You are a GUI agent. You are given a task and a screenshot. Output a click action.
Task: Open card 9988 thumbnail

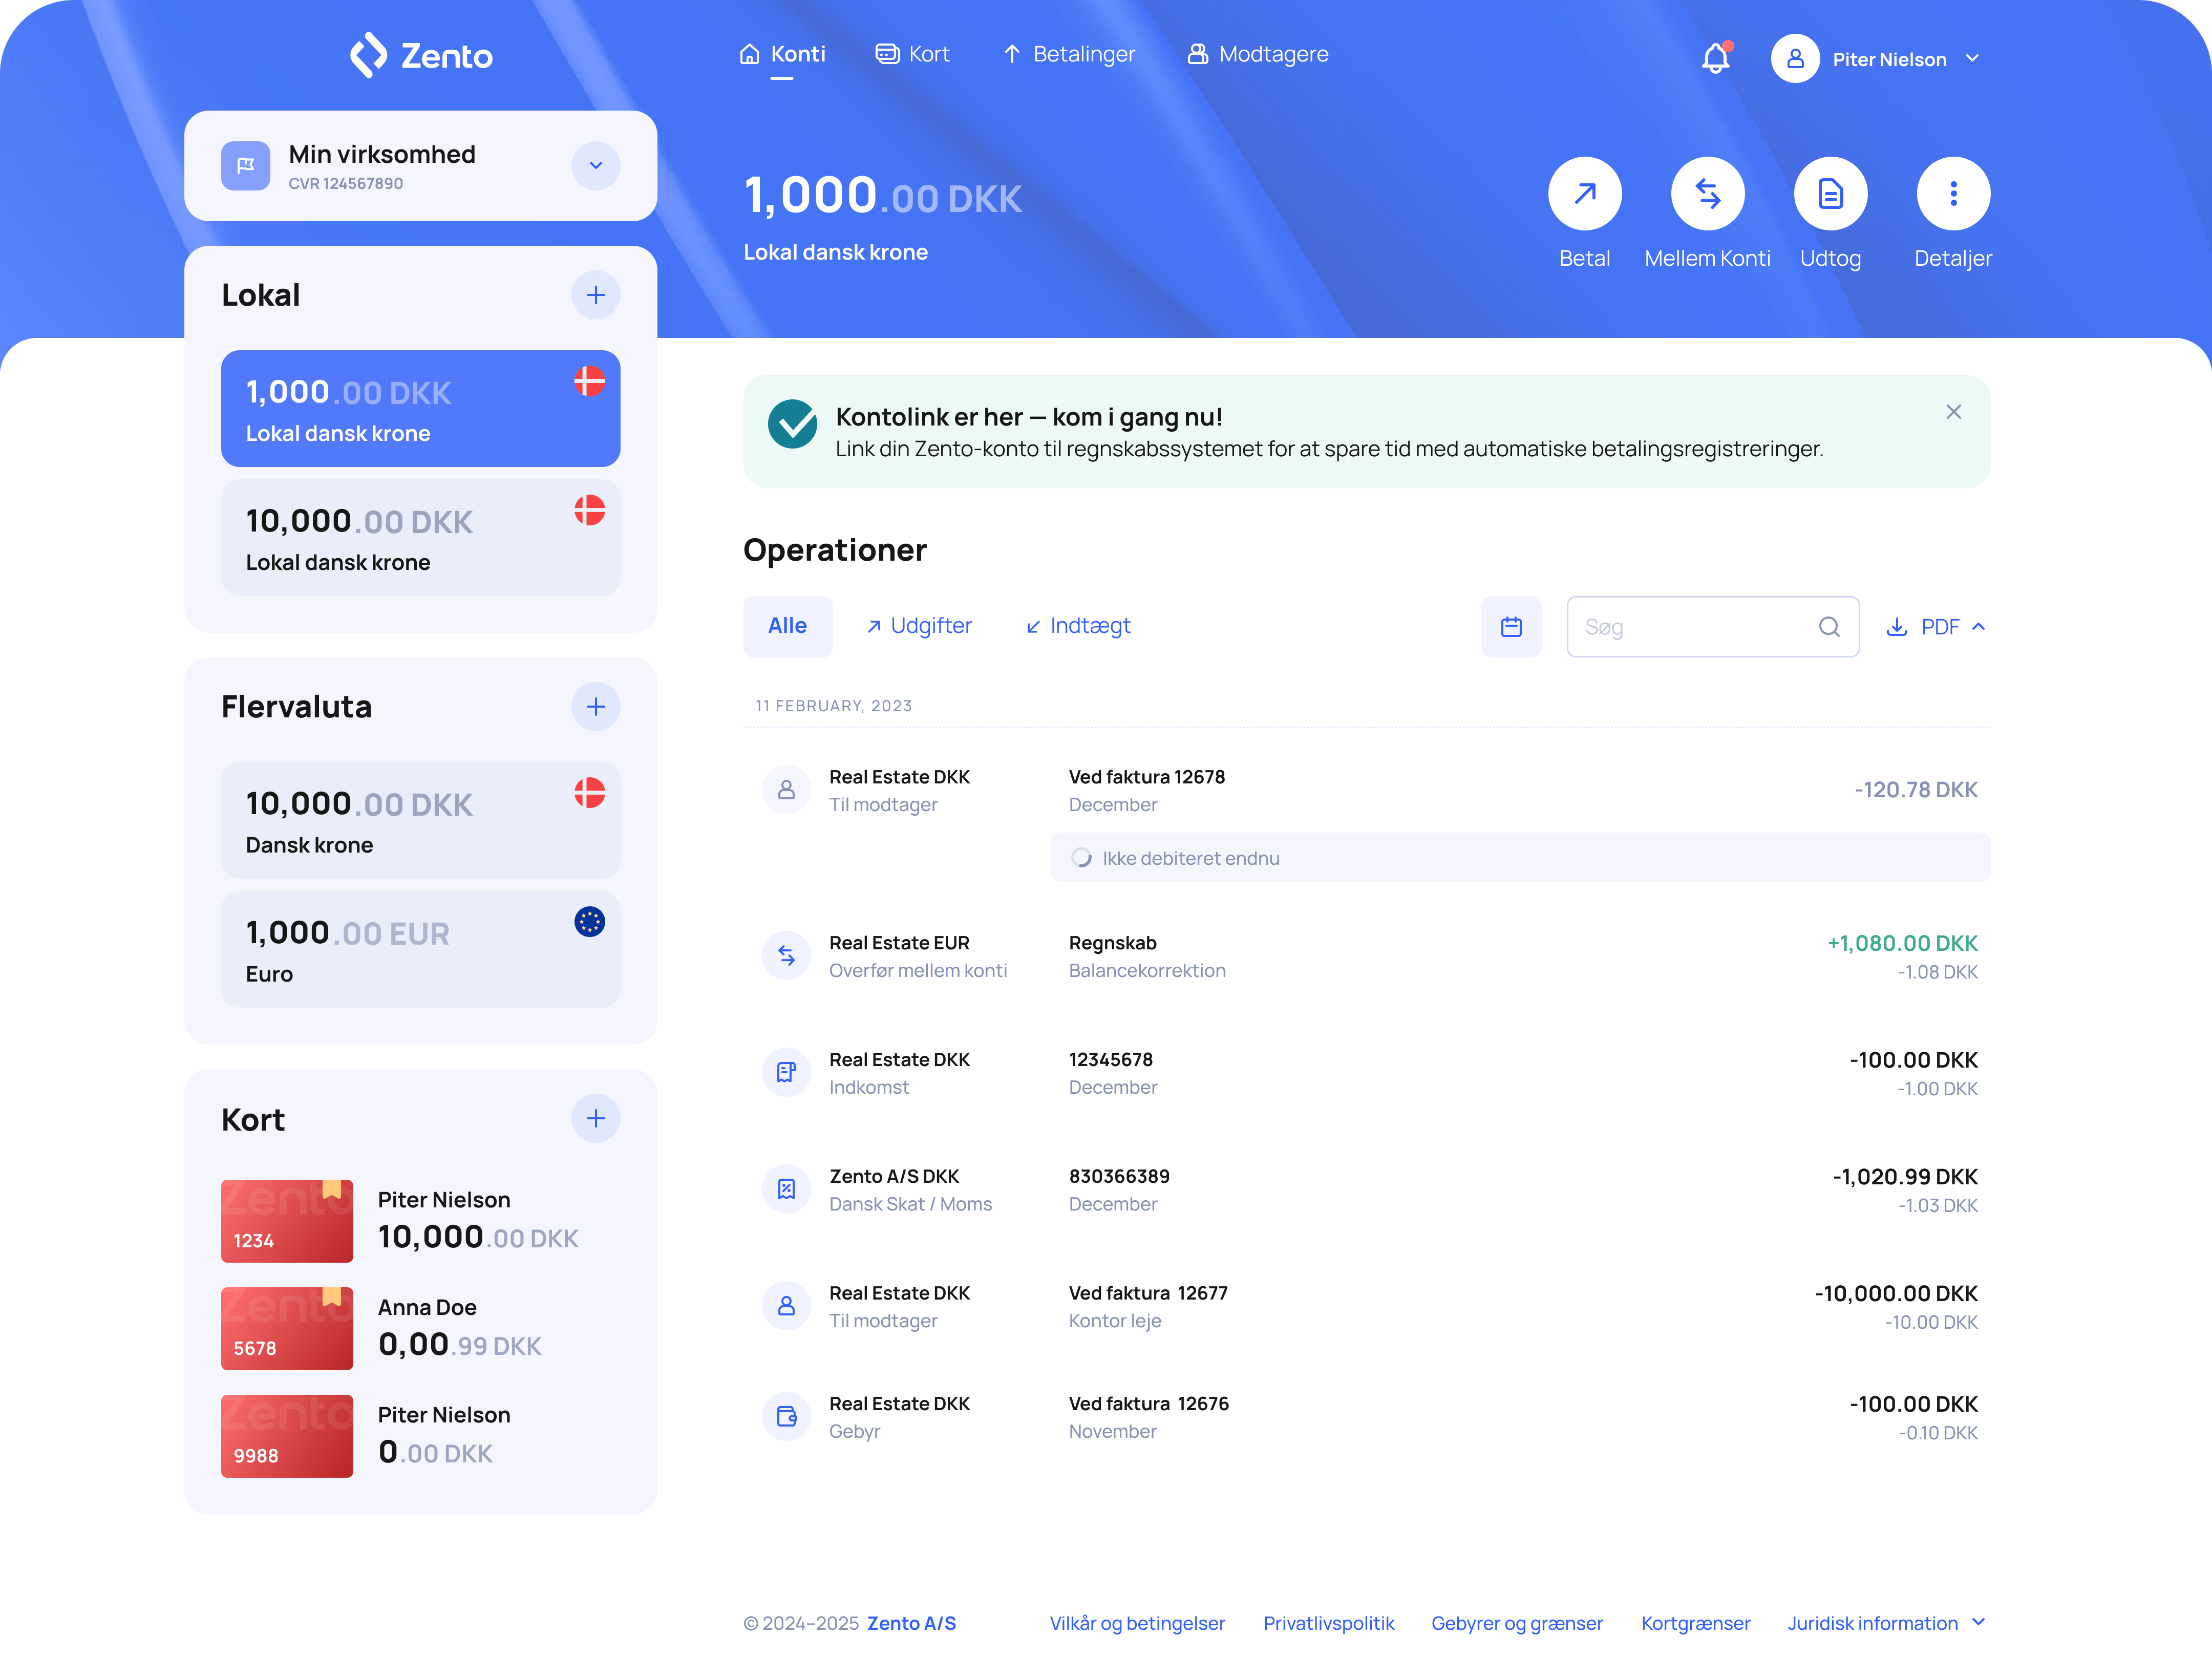pyautogui.click(x=287, y=1436)
